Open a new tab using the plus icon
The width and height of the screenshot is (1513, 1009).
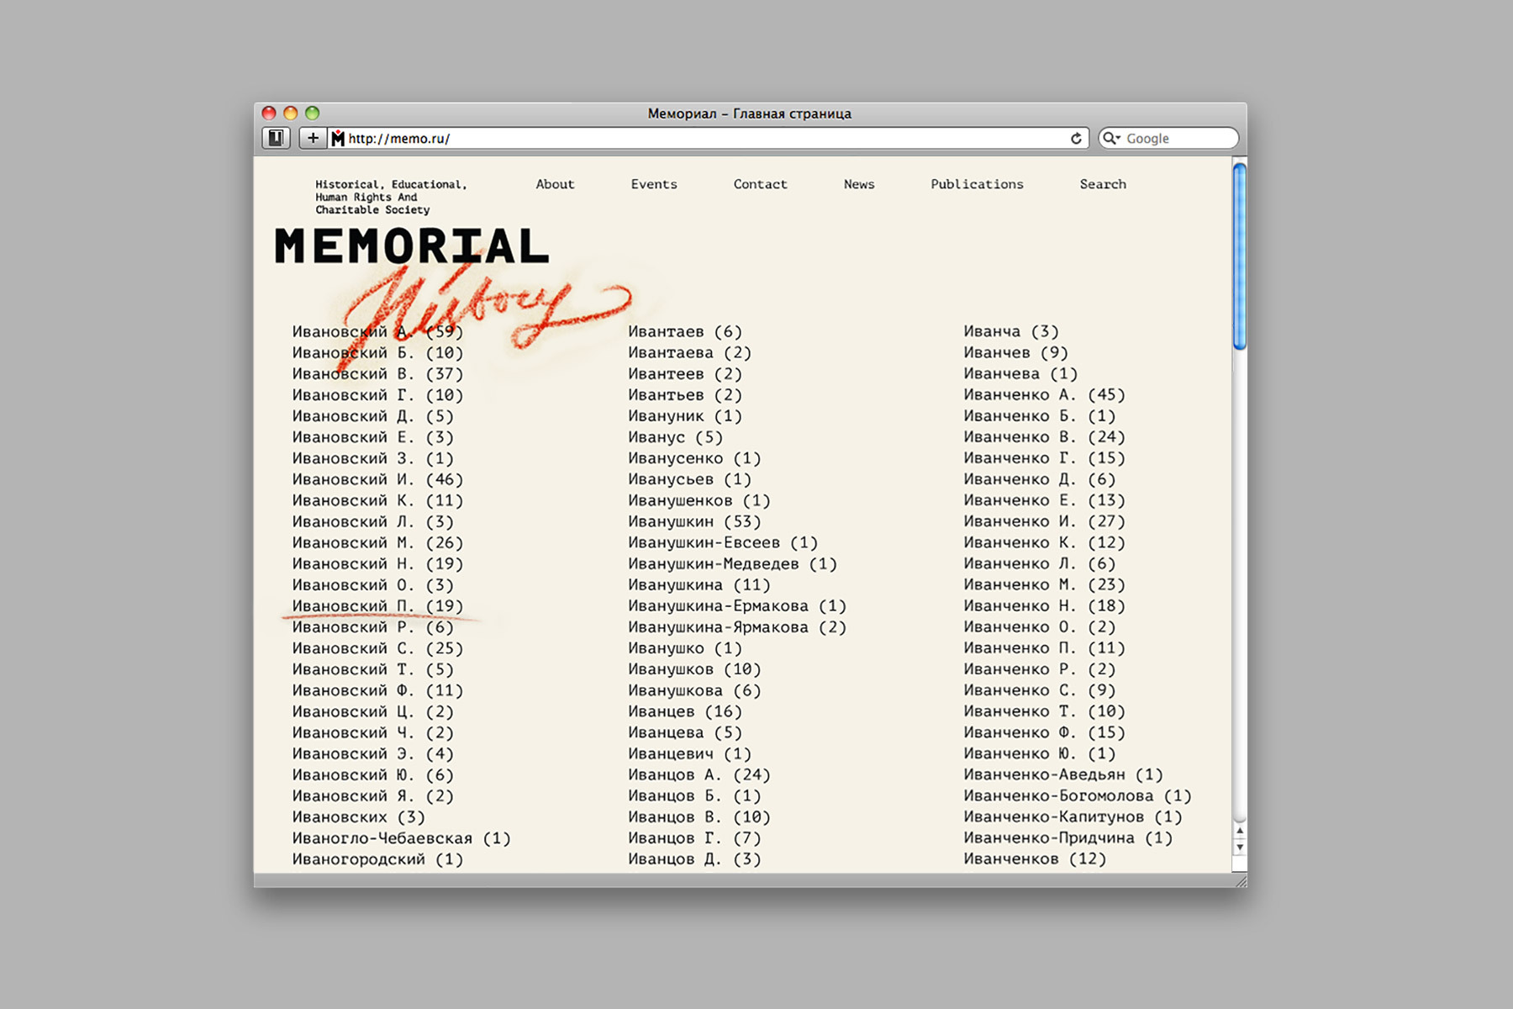coord(313,138)
